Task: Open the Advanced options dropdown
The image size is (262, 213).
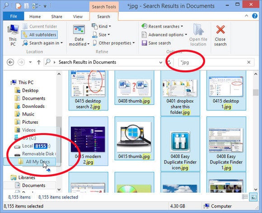Action: (164, 35)
